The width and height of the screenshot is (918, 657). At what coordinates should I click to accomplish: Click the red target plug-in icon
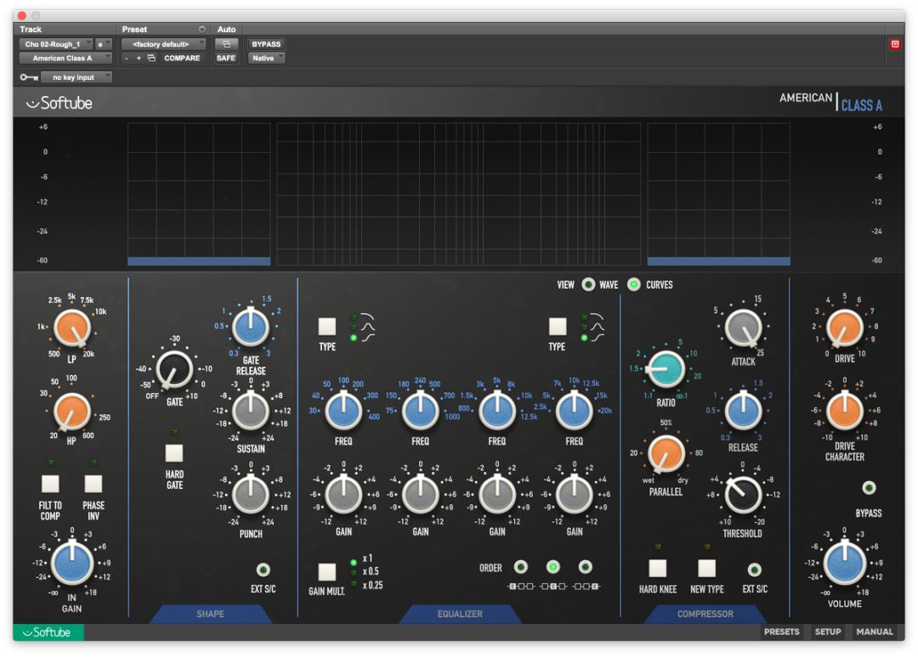pyautogui.click(x=894, y=44)
